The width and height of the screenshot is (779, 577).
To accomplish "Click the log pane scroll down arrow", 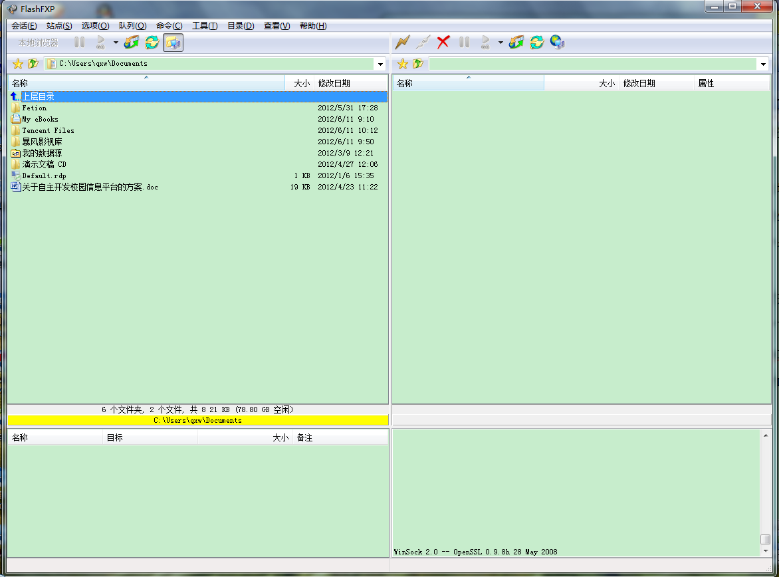I will [x=766, y=550].
